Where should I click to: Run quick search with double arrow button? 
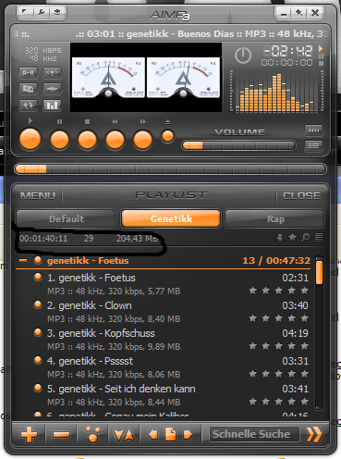[x=314, y=434]
